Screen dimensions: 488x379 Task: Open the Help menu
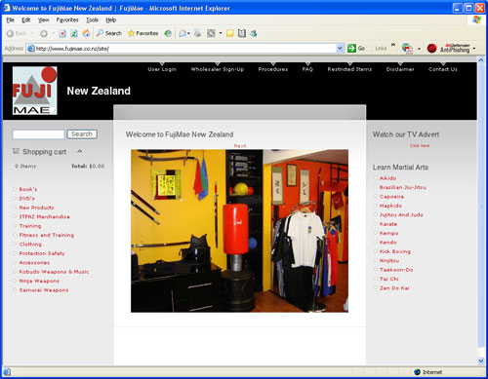pyautogui.click(x=111, y=19)
